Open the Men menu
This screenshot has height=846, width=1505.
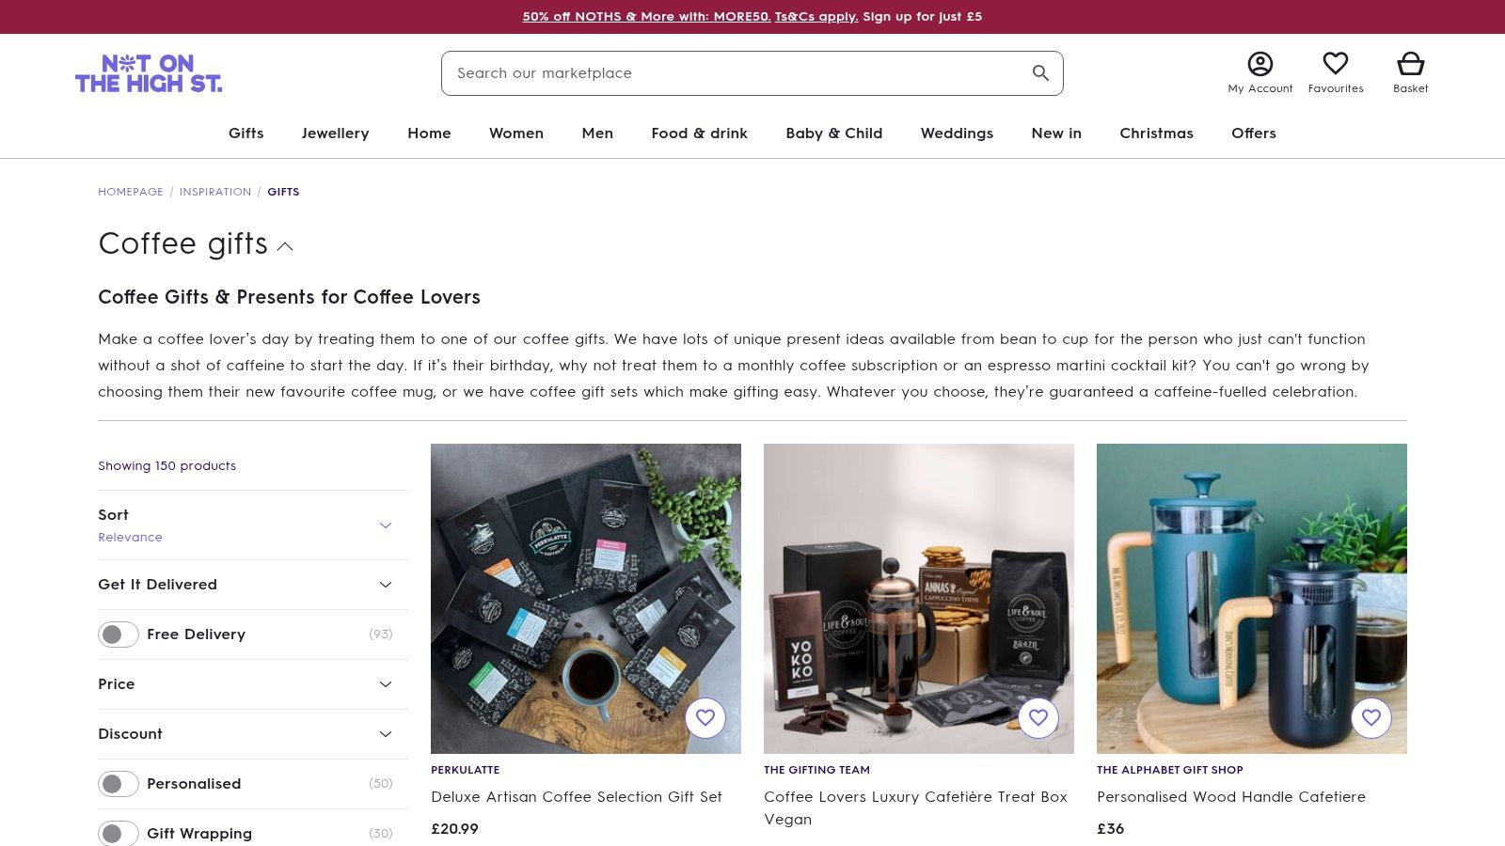click(597, 133)
